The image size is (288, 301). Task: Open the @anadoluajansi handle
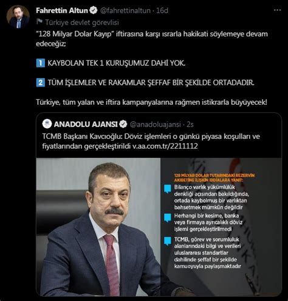(x=156, y=124)
